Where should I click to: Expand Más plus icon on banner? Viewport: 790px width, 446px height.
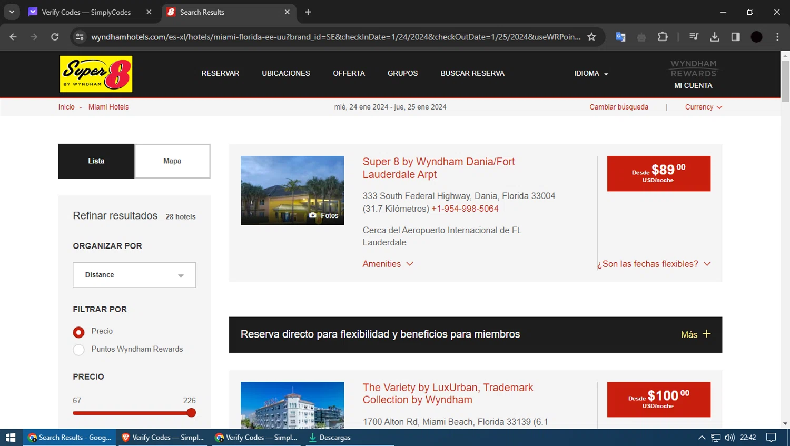click(707, 334)
